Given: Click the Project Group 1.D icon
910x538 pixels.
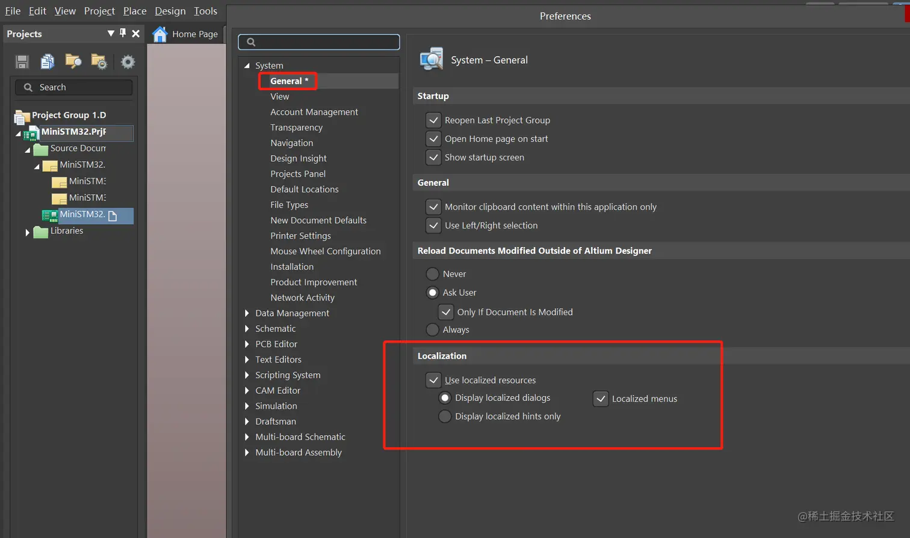Looking at the screenshot, I should pyautogui.click(x=22, y=116).
